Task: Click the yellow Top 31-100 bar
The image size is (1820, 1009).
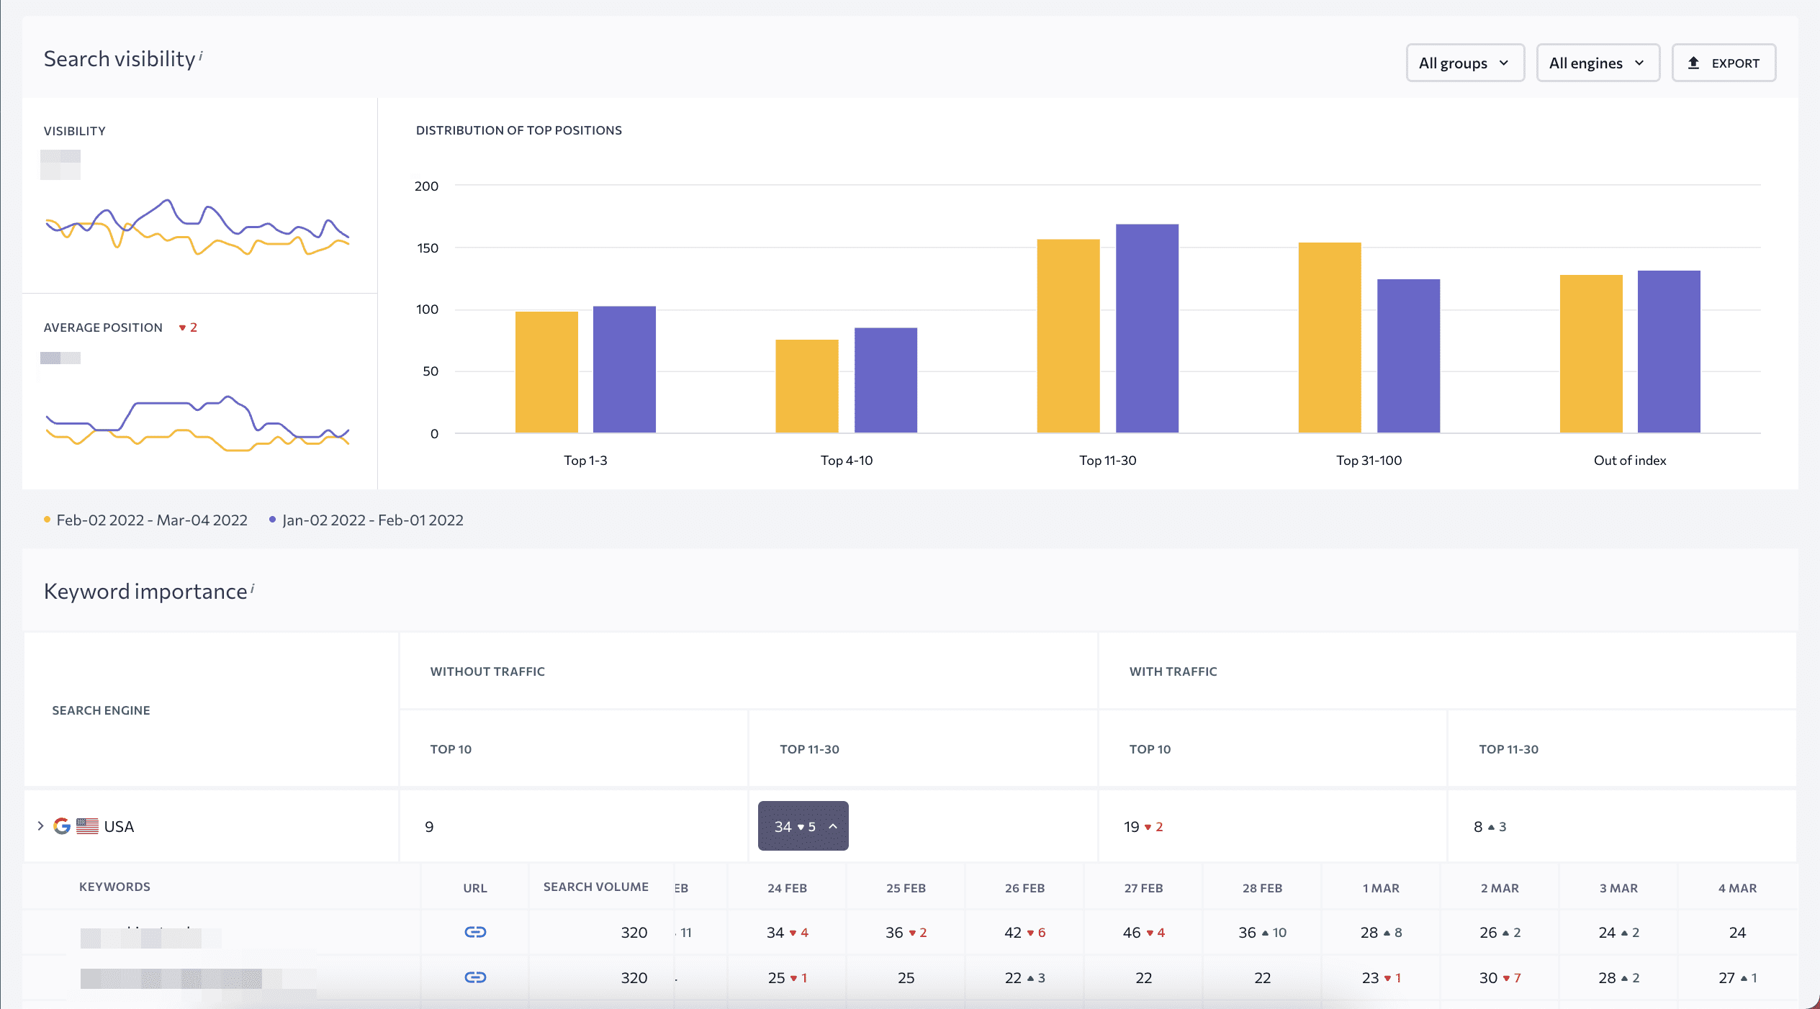Action: (x=1330, y=338)
